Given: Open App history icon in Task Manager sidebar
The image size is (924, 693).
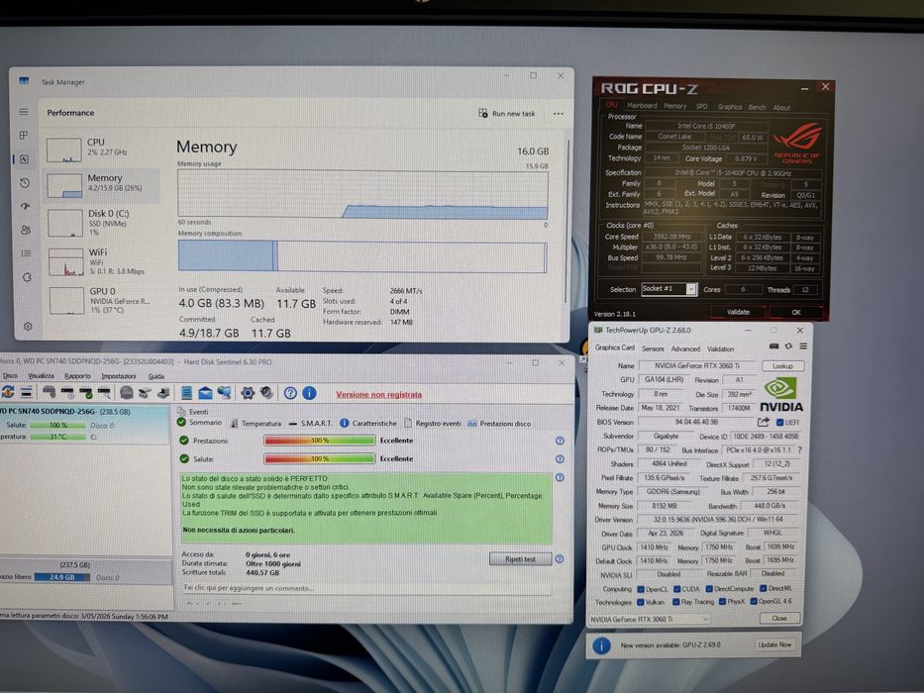Looking at the screenshot, I should (x=25, y=183).
